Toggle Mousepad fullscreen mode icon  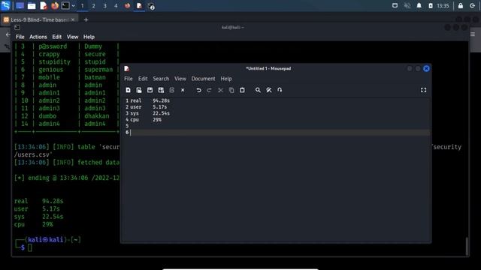[x=423, y=90]
